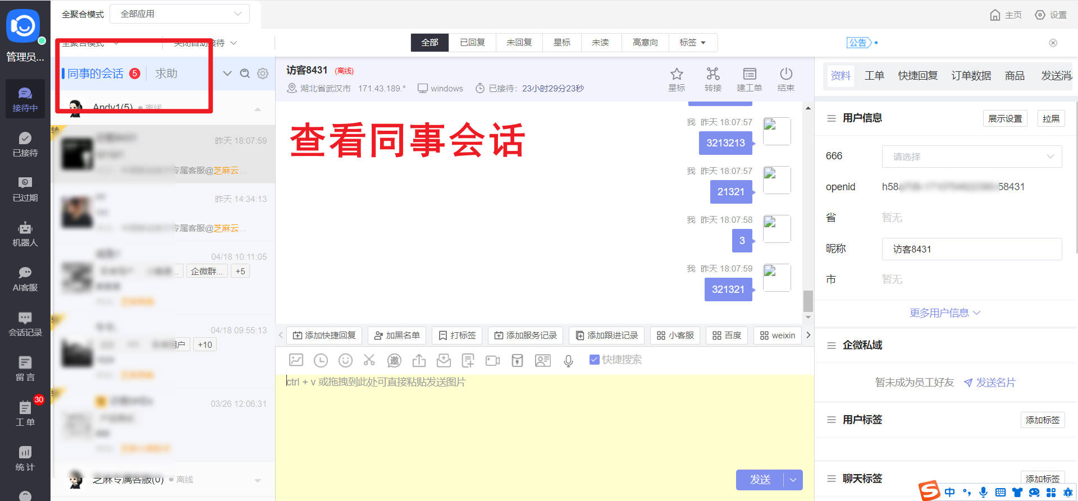Viewport: 1078px width, 501px height.
Task: Start a video call from the editor toolbar
Action: [x=492, y=360]
